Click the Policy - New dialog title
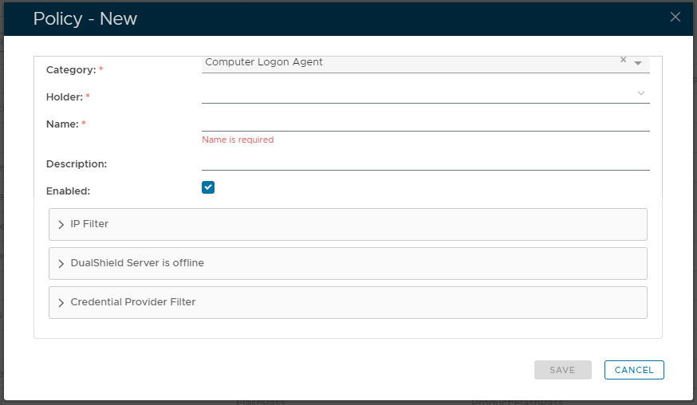697x405 pixels. (85, 18)
